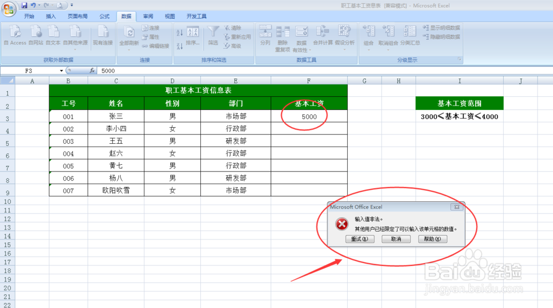
Task: Open the Undo history dropdown arrow
Action: pyautogui.click(x=39, y=6)
